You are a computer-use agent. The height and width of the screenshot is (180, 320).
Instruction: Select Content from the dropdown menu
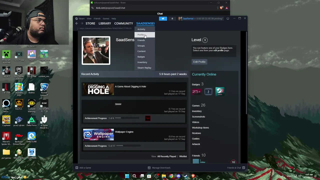pyautogui.click(x=145, y=51)
